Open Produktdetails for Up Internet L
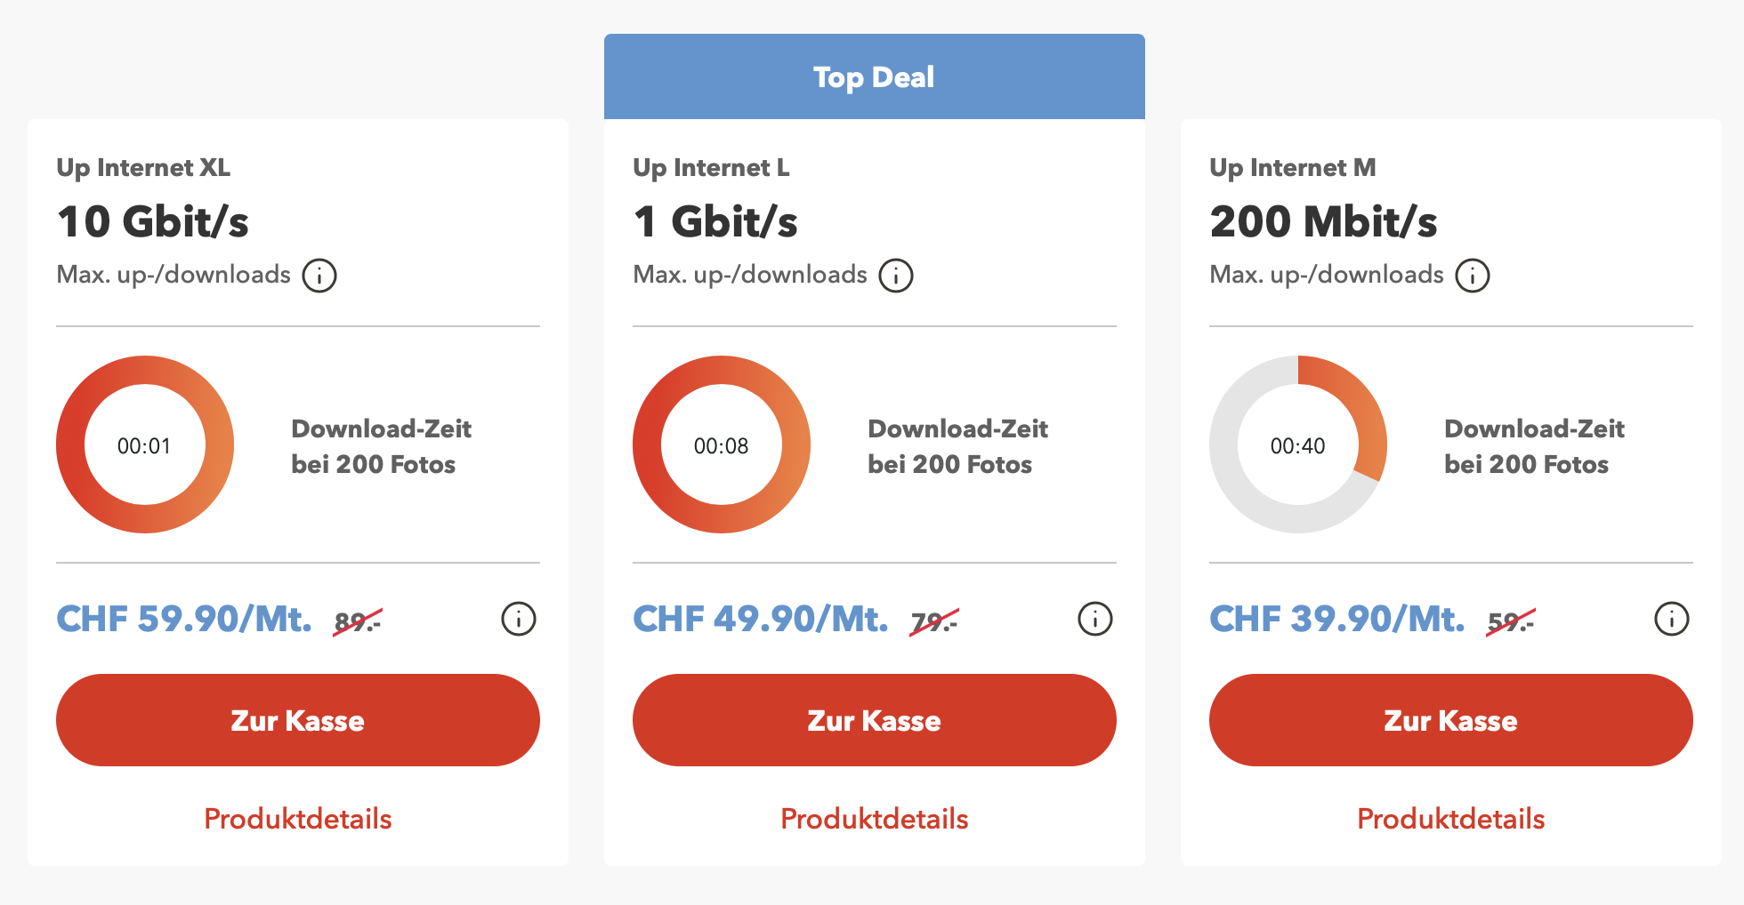 [875, 819]
